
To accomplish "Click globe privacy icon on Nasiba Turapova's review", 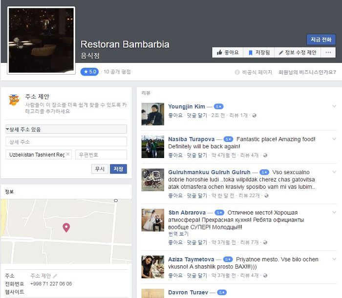I will coord(265,156).
